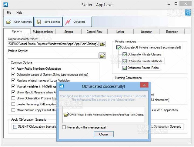Click the Output assembly folder path field

[53, 44]
